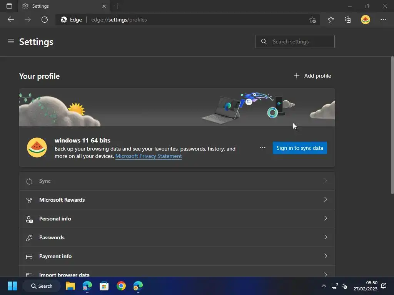The width and height of the screenshot is (394, 295).
Task: Click the Edge logo in address bar
Action: pyautogui.click(x=64, y=20)
